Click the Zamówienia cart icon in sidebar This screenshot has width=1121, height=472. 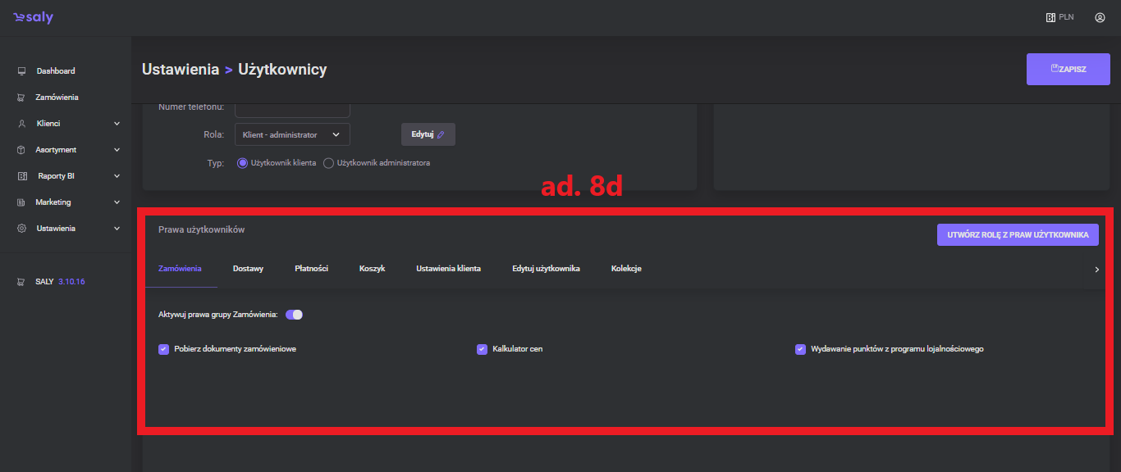pyautogui.click(x=22, y=98)
